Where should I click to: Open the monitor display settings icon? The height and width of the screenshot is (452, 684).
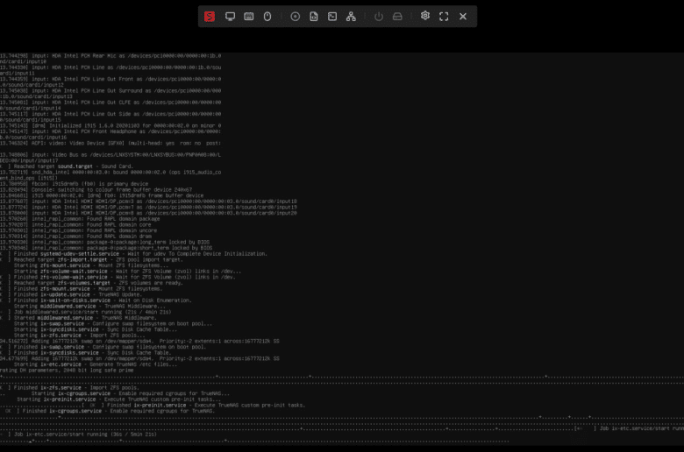coord(230,17)
